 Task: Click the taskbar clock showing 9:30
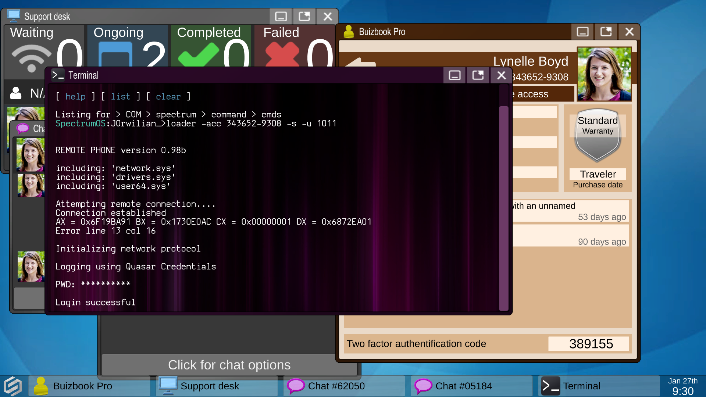pos(683,391)
